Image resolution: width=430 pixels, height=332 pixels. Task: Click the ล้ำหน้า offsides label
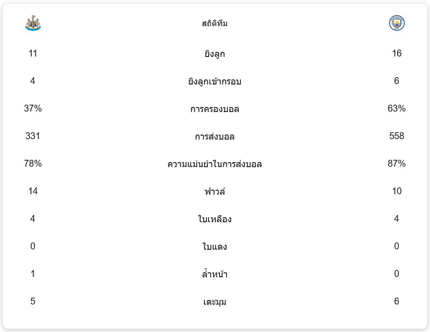click(x=215, y=275)
